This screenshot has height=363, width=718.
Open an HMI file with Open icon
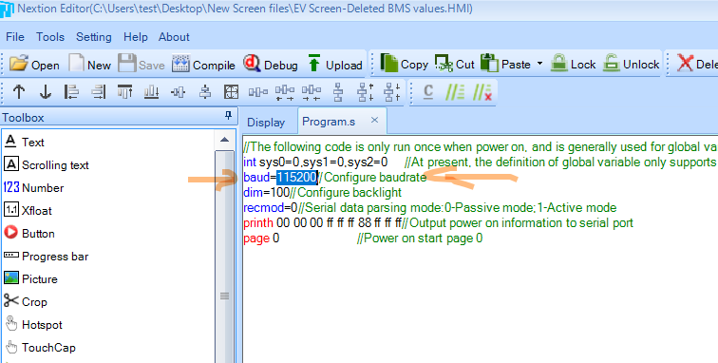(x=34, y=65)
